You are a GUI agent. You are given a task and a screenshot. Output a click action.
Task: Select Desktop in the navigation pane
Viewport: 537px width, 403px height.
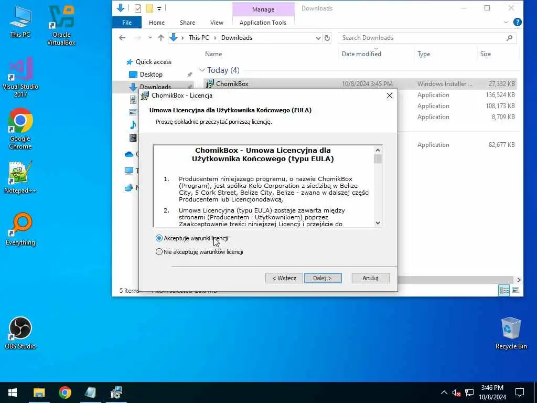tap(151, 75)
